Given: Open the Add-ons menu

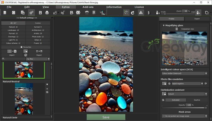Looking at the screenshot, I should [x=88, y=7].
